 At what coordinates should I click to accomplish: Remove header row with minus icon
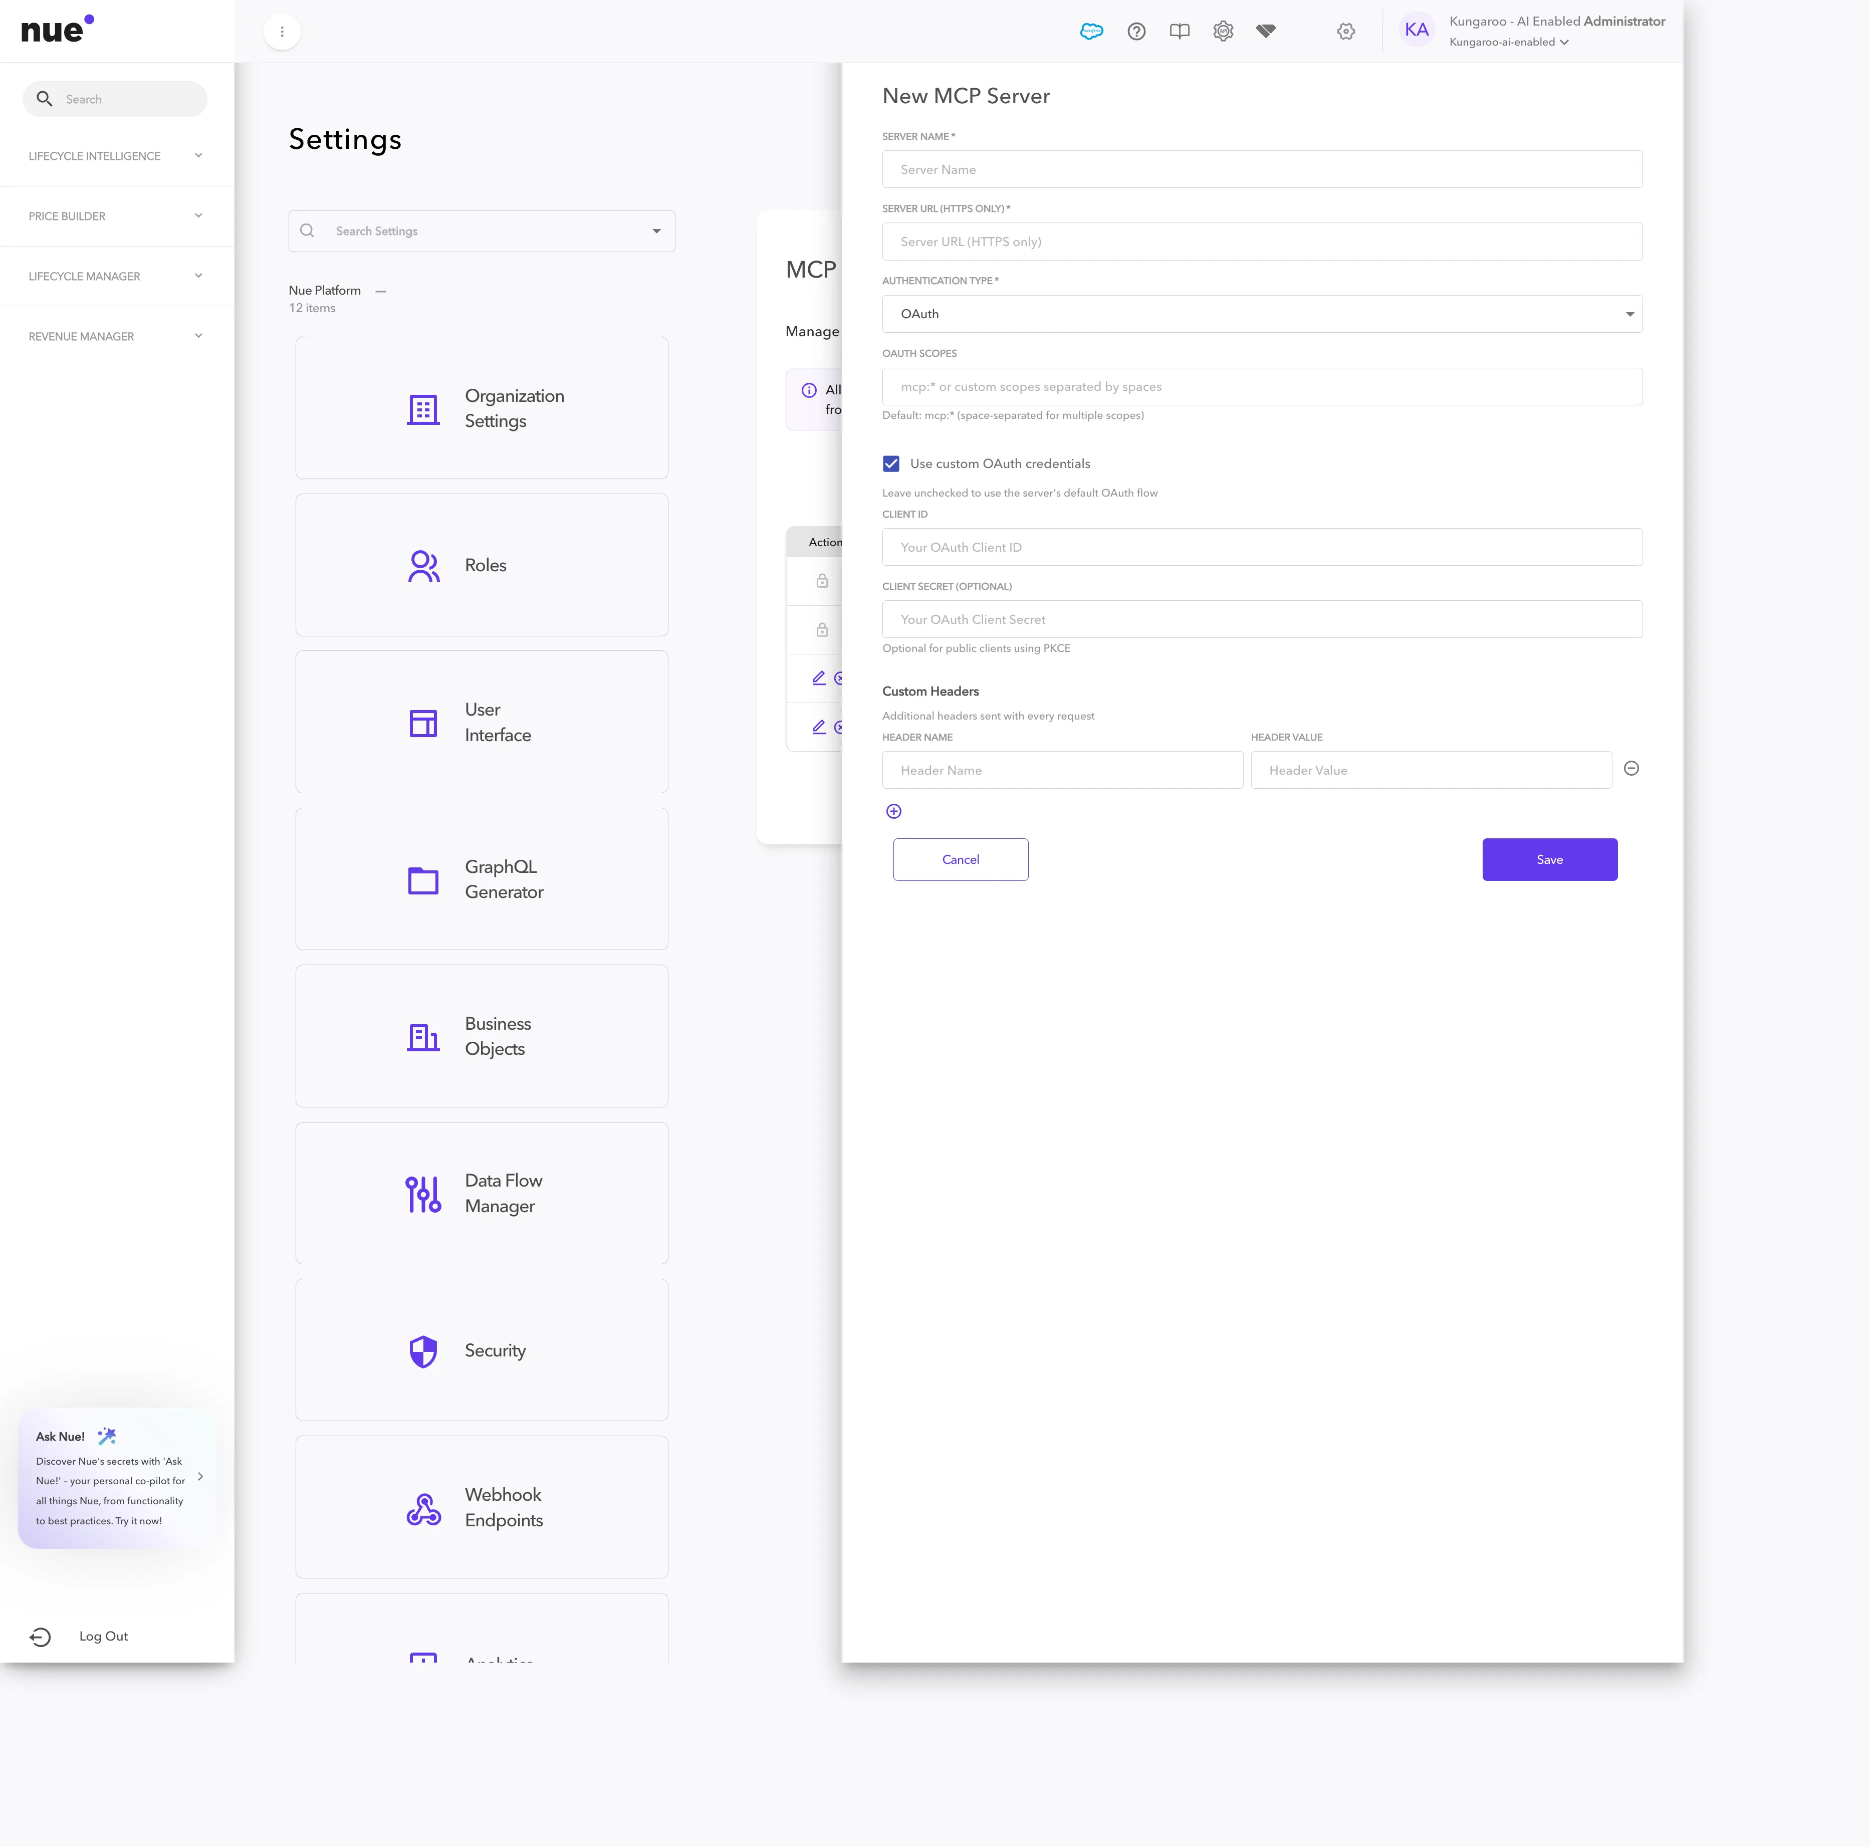click(x=1631, y=769)
